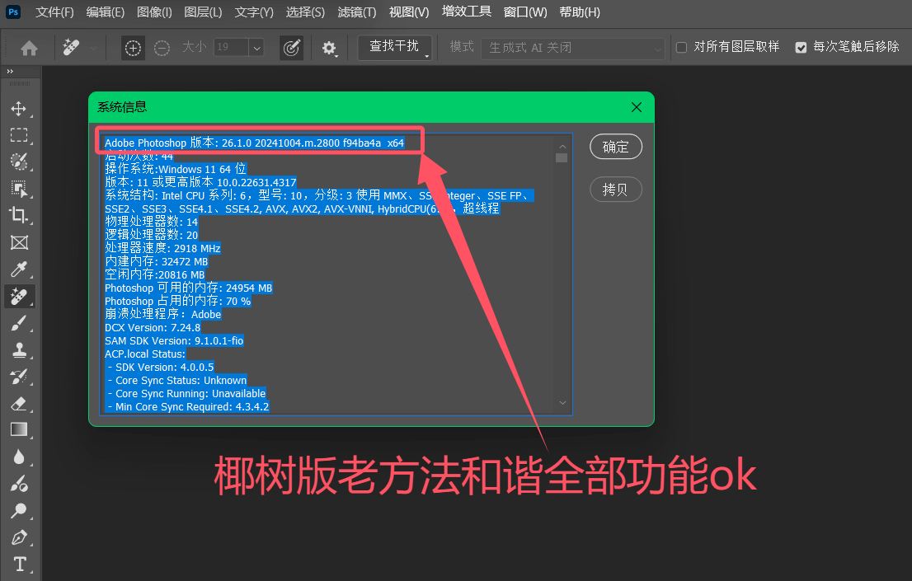
Task: Click the line 逻辑处理器数: 20
Action: [x=151, y=235]
